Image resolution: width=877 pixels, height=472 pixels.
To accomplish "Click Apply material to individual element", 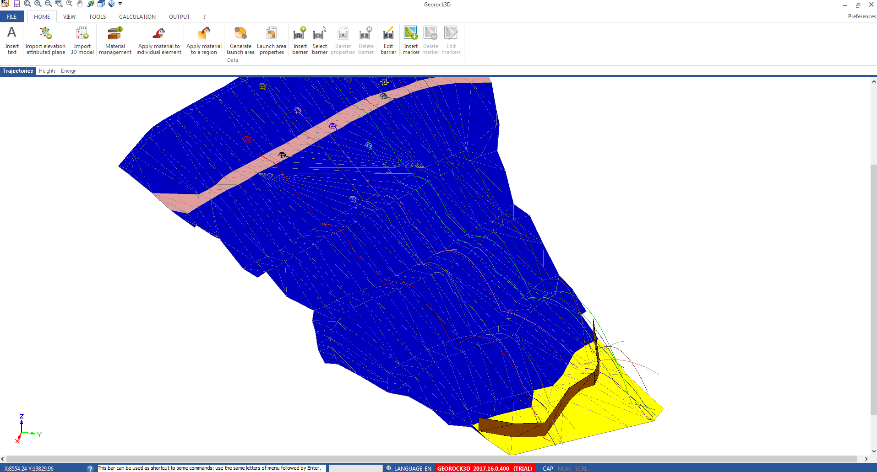I will click(x=159, y=40).
